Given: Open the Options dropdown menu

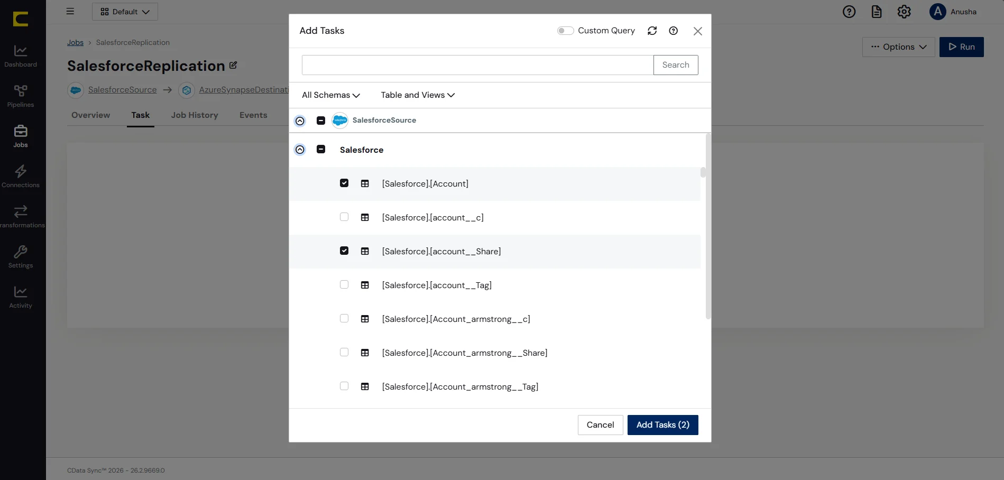Looking at the screenshot, I should [899, 47].
